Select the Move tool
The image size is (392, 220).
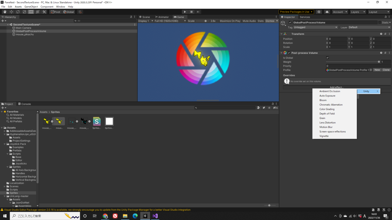11,12
